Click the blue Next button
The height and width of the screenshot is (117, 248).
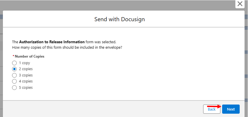pyautogui.click(x=231, y=109)
